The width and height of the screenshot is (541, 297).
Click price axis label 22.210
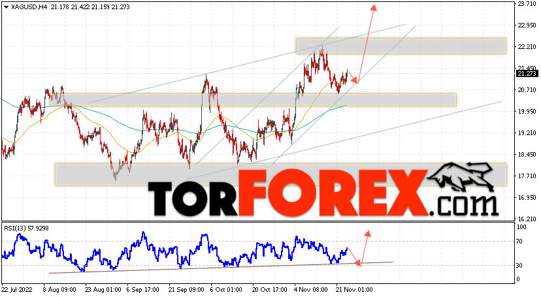(527, 47)
